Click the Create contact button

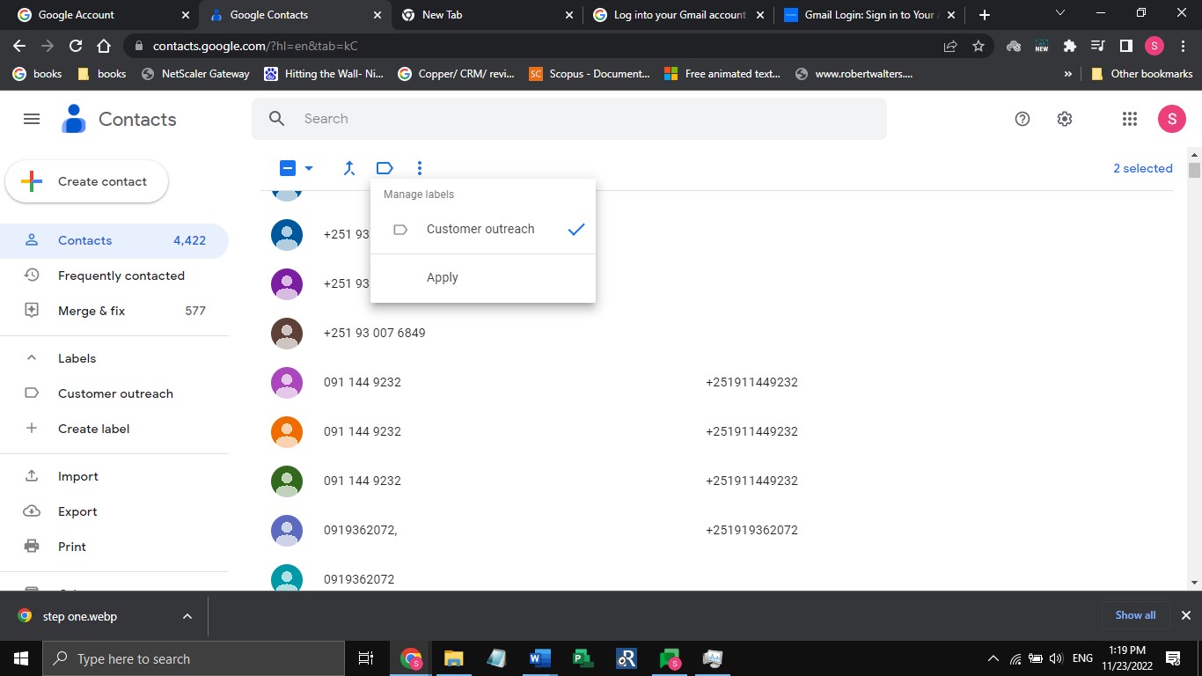tap(86, 181)
